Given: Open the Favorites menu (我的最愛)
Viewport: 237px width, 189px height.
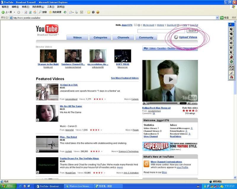Looking at the screenshot, I should click(x=38, y=7).
